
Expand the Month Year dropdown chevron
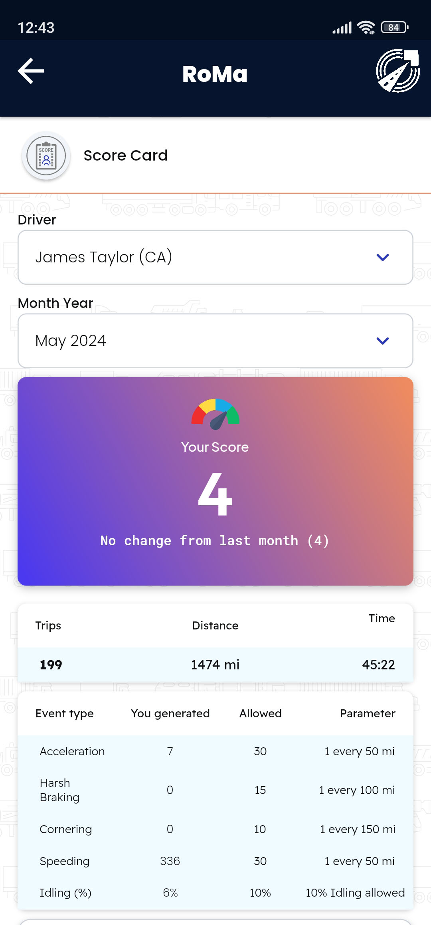pos(382,341)
